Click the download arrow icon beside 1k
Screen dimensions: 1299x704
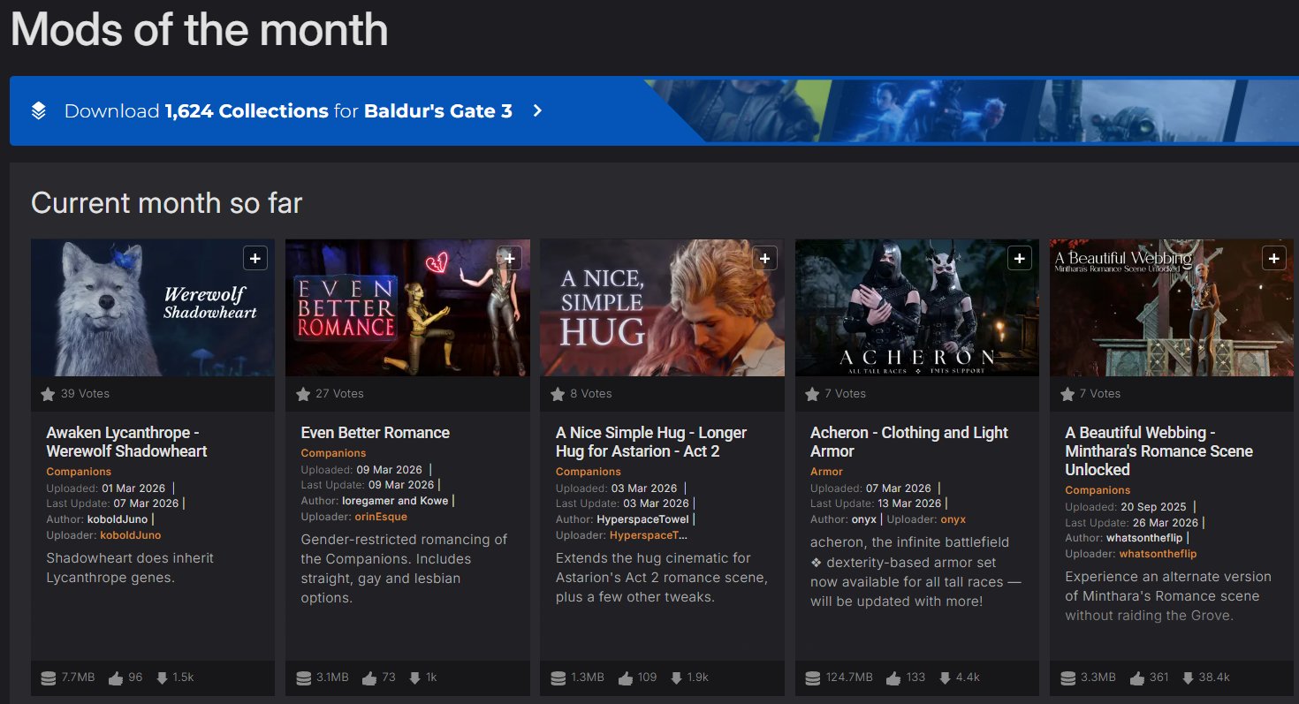point(414,678)
